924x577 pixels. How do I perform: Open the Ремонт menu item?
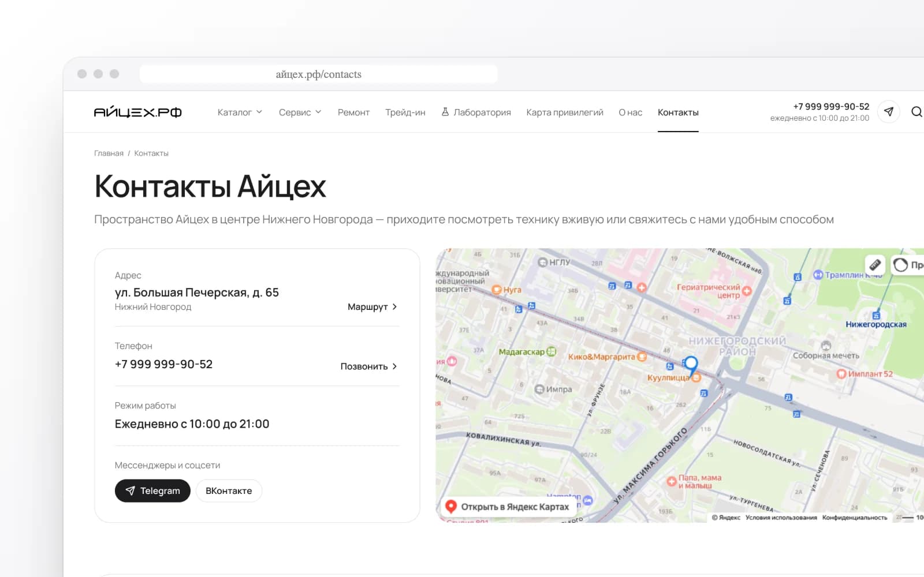click(x=353, y=112)
